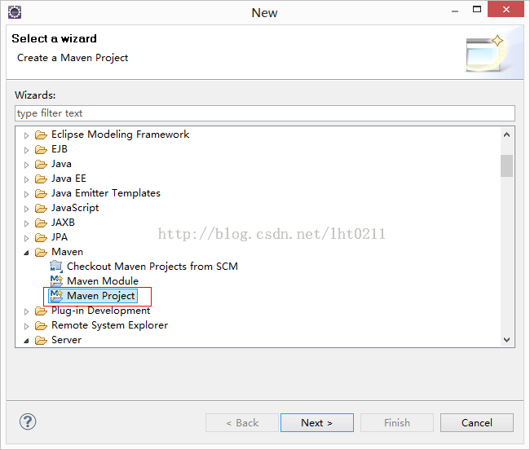Select the JavaScript label
The width and height of the screenshot is (530, 450).
click(75, 208)
